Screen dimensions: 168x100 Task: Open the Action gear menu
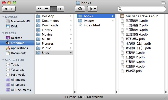tap(92, 9)
